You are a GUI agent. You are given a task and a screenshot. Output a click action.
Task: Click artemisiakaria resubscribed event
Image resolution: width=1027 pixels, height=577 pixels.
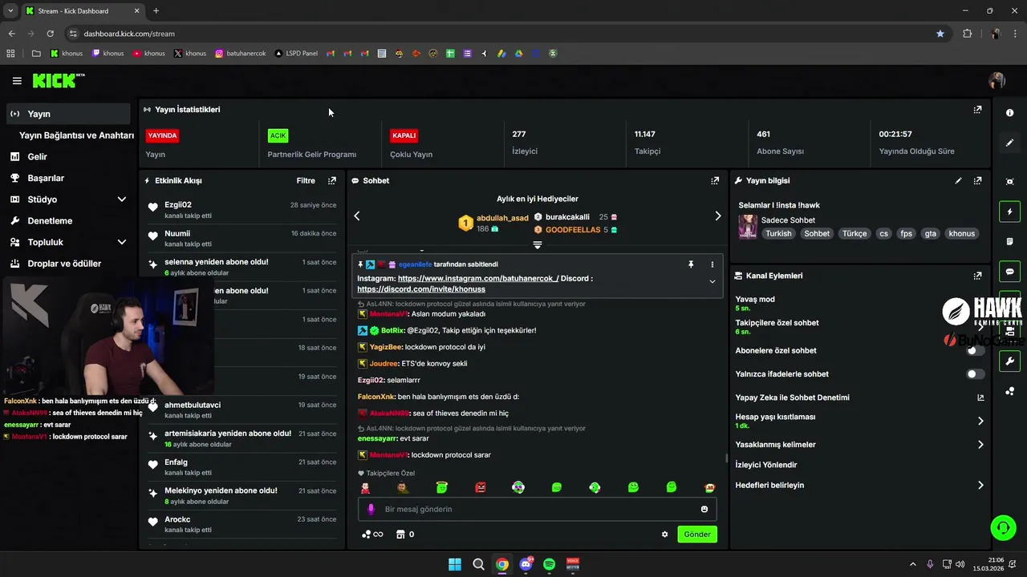[242, 438]
